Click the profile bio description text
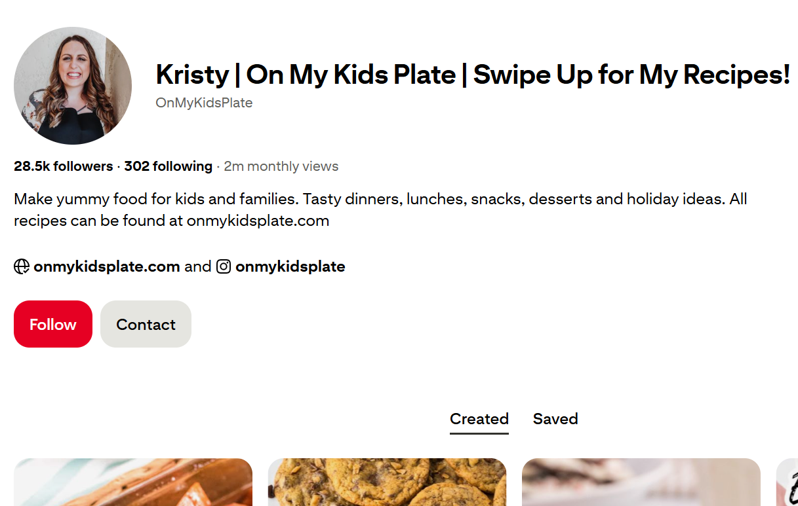The height and width of the screenshot is (506, 798). click(x=380, y=209)
